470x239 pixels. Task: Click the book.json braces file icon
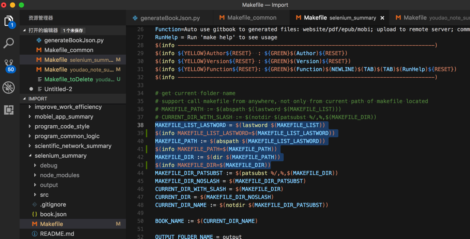35,214
